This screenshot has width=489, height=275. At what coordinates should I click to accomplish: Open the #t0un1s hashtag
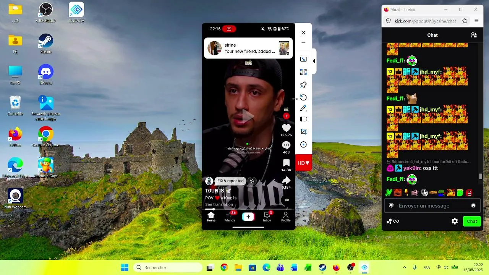(228, 198)
